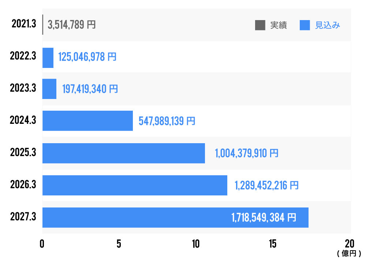Click the 125,046,978 円 value label
The width and height of the screenshot is (366, 263).
click(x=87, y=57)
